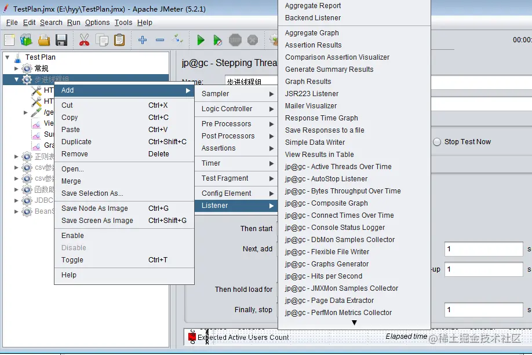Screen dimensions: 532x355
Task: Select the JDBC thread group gear icon
Action: tap(27, 200)
